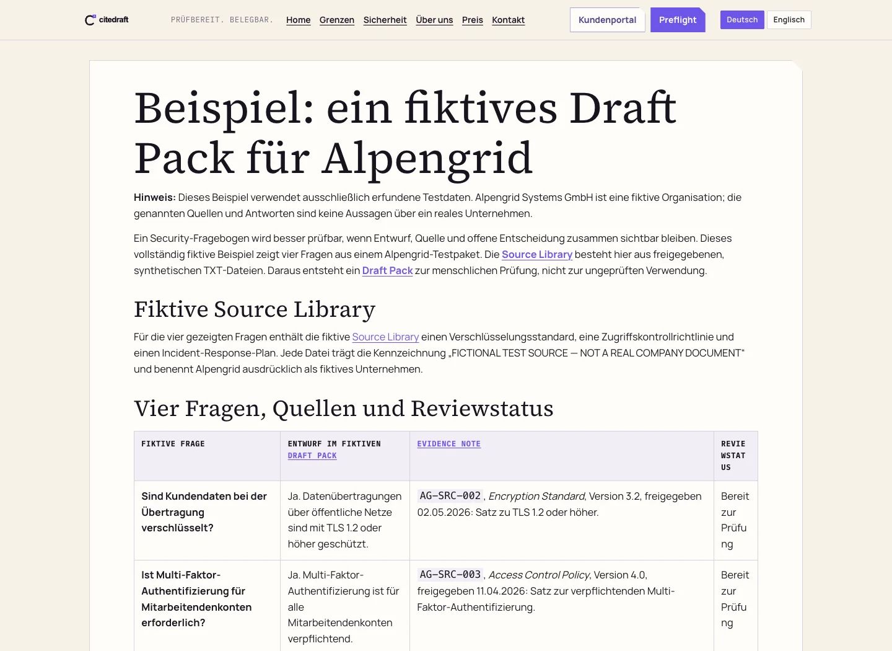Screen dimensions: 892x651
Task: Navigate to Über uns
Action: coord(434,20)
